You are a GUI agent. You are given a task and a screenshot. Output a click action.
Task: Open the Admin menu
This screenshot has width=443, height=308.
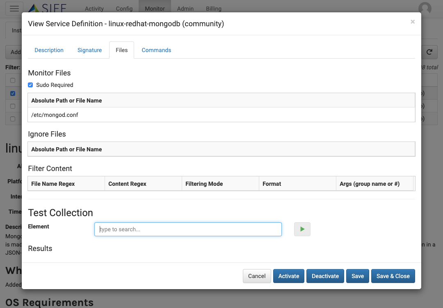[185, 9]
